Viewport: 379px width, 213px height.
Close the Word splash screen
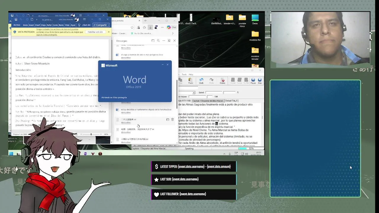point(168,64)
